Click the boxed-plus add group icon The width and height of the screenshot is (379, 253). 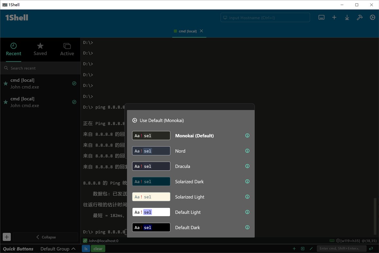pyautogui.click(x=303, y=248)
